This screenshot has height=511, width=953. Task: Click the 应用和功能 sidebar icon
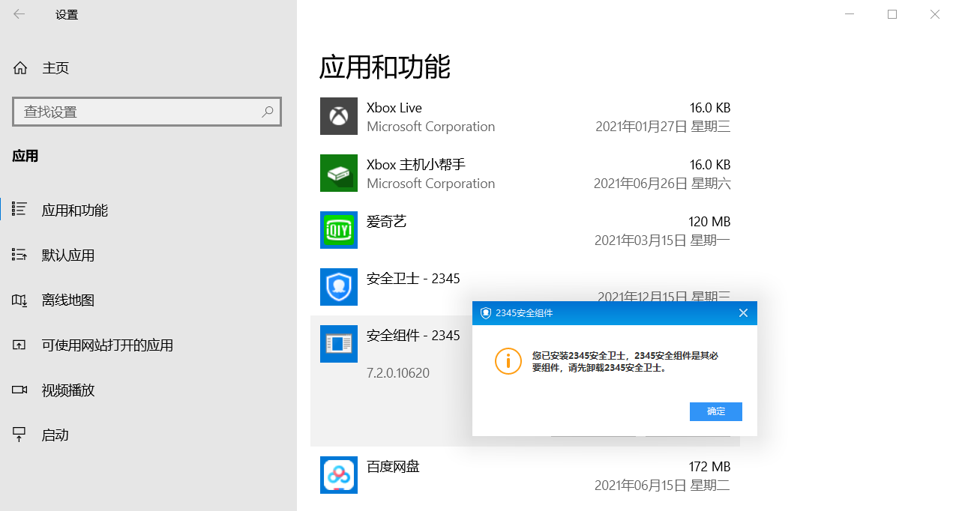click(20, 210)
